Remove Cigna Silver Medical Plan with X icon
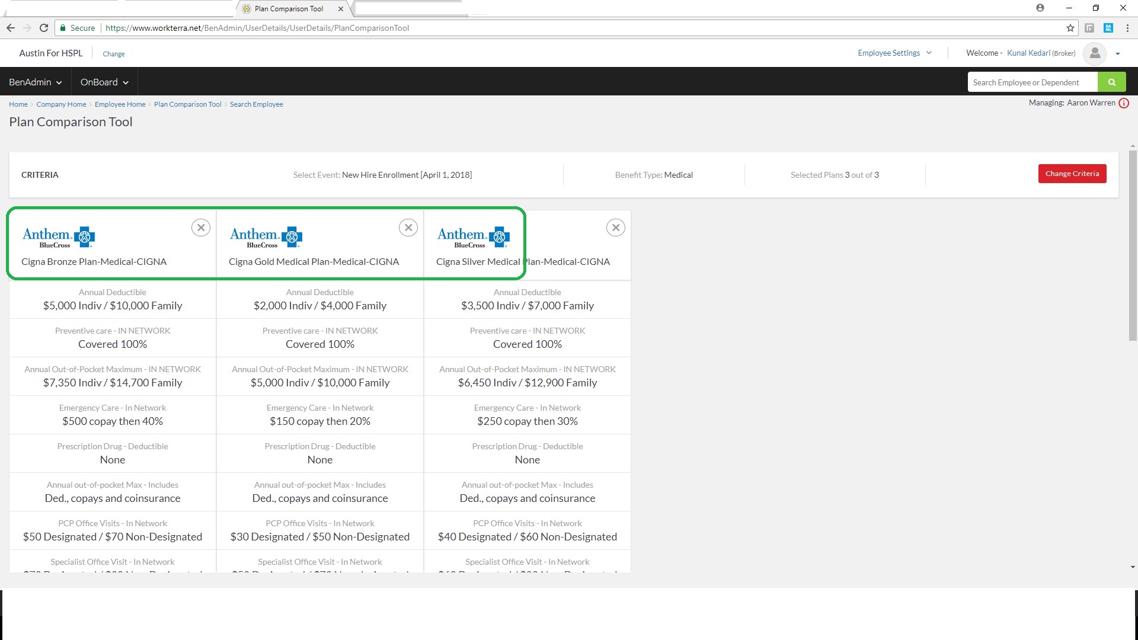This screenshot has height=640, width=1138. coord(616,228)
